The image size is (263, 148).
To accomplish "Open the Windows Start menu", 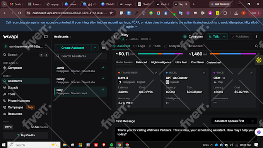I will click(3, 145).
